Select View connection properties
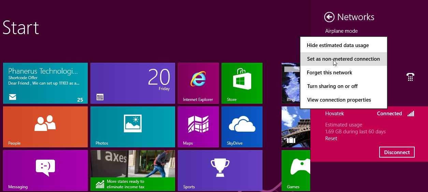The width and height of the screenshot is (428, 192). [344, 100]
